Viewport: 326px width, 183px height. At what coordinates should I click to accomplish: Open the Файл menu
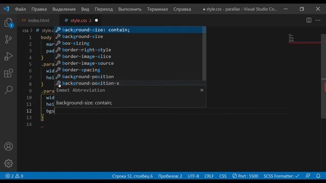click(x=20, y=9)
